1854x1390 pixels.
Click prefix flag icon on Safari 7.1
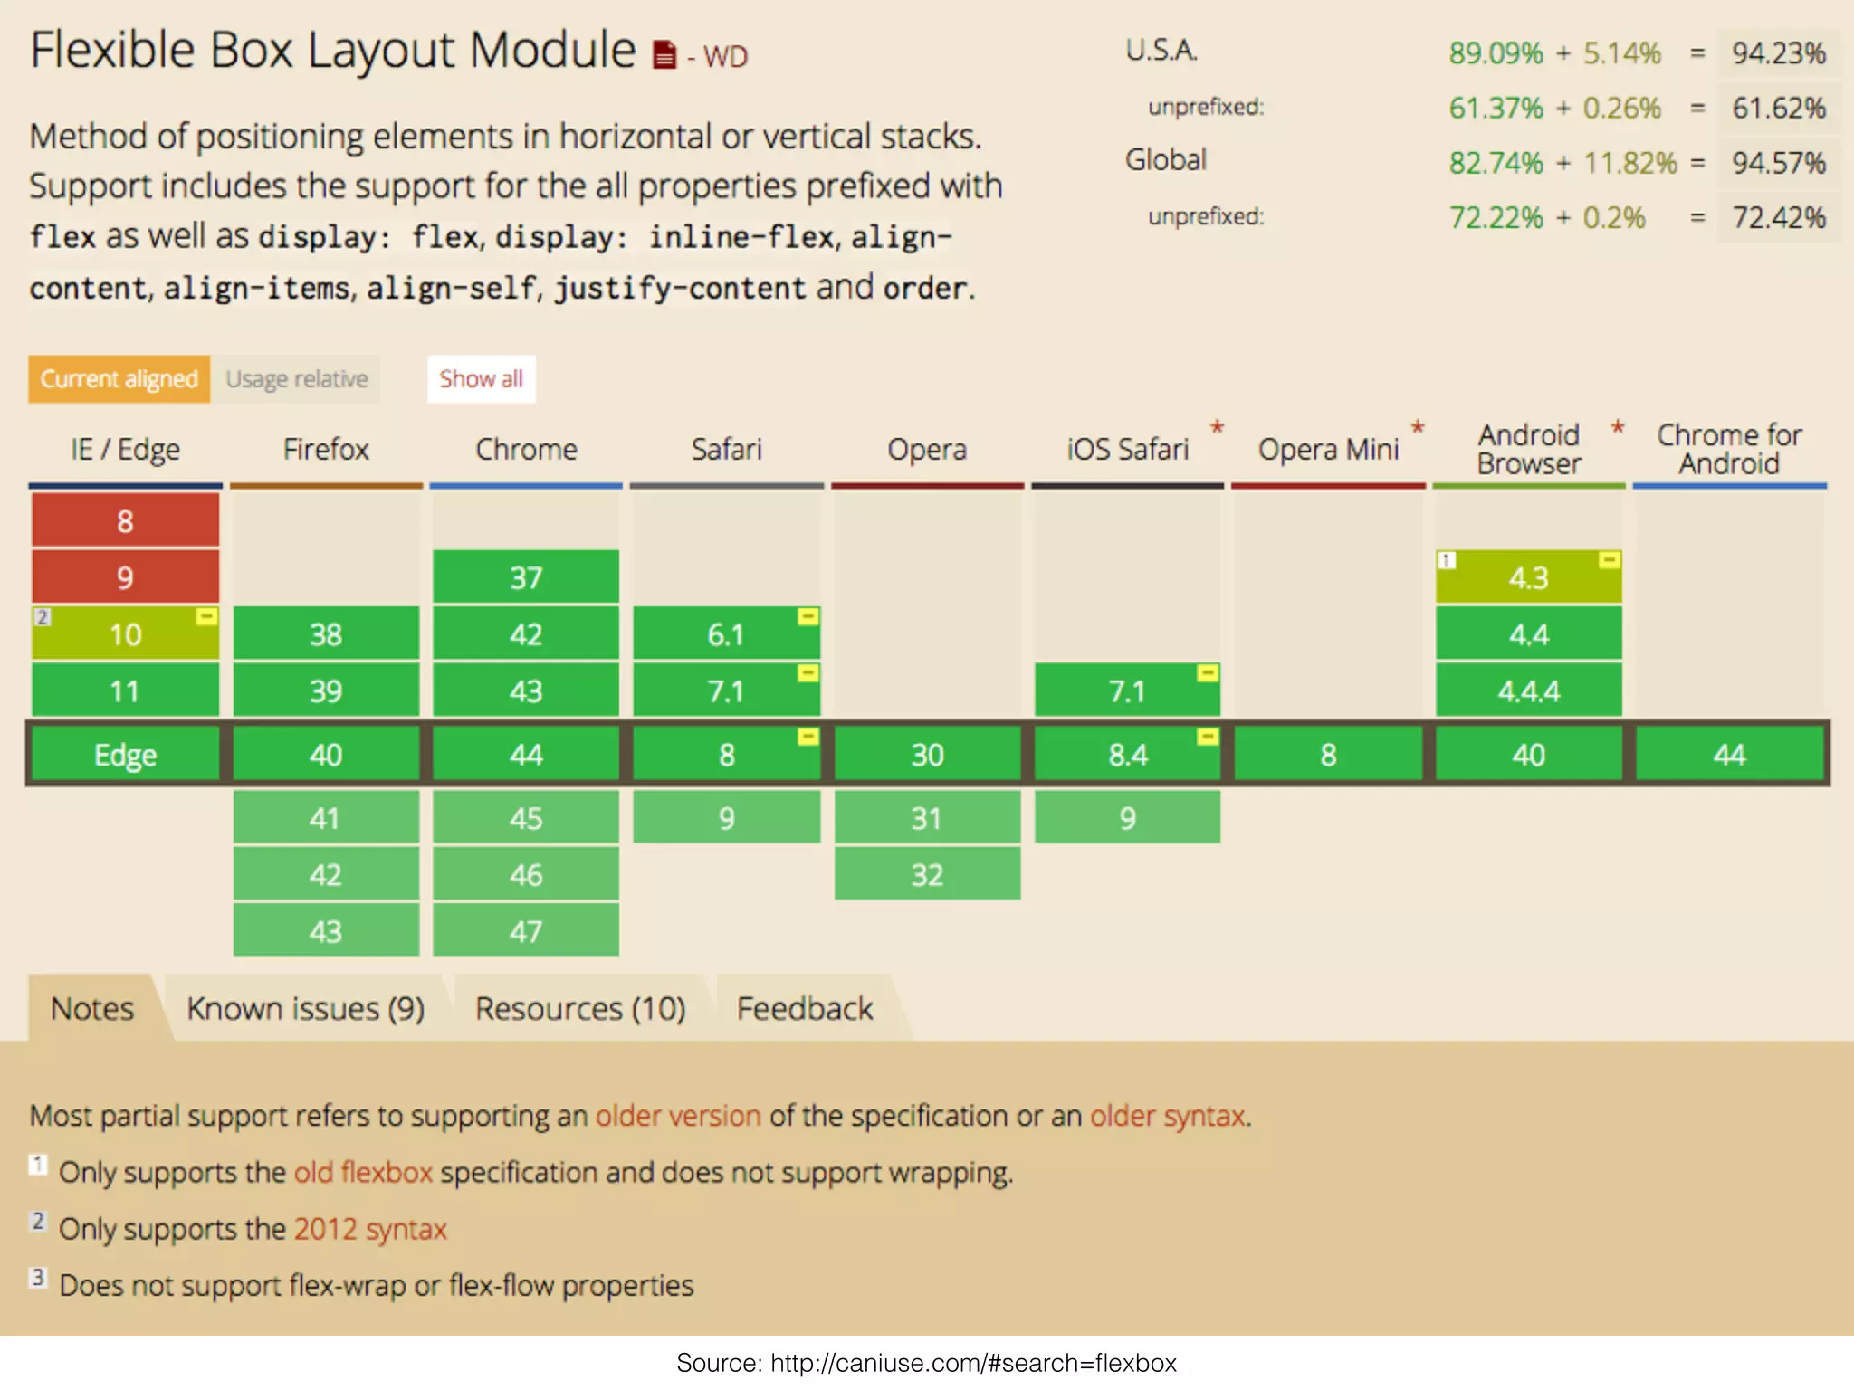(808, 673)
